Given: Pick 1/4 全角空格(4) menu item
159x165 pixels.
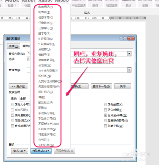Looking at the screenshot, I should 48,71.
